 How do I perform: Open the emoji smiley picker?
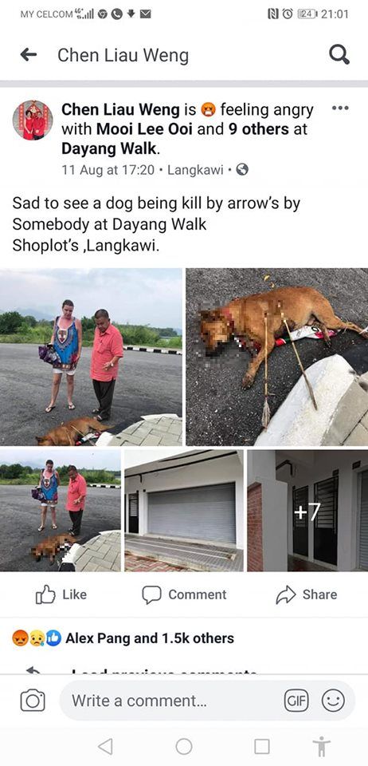point(334,701)
